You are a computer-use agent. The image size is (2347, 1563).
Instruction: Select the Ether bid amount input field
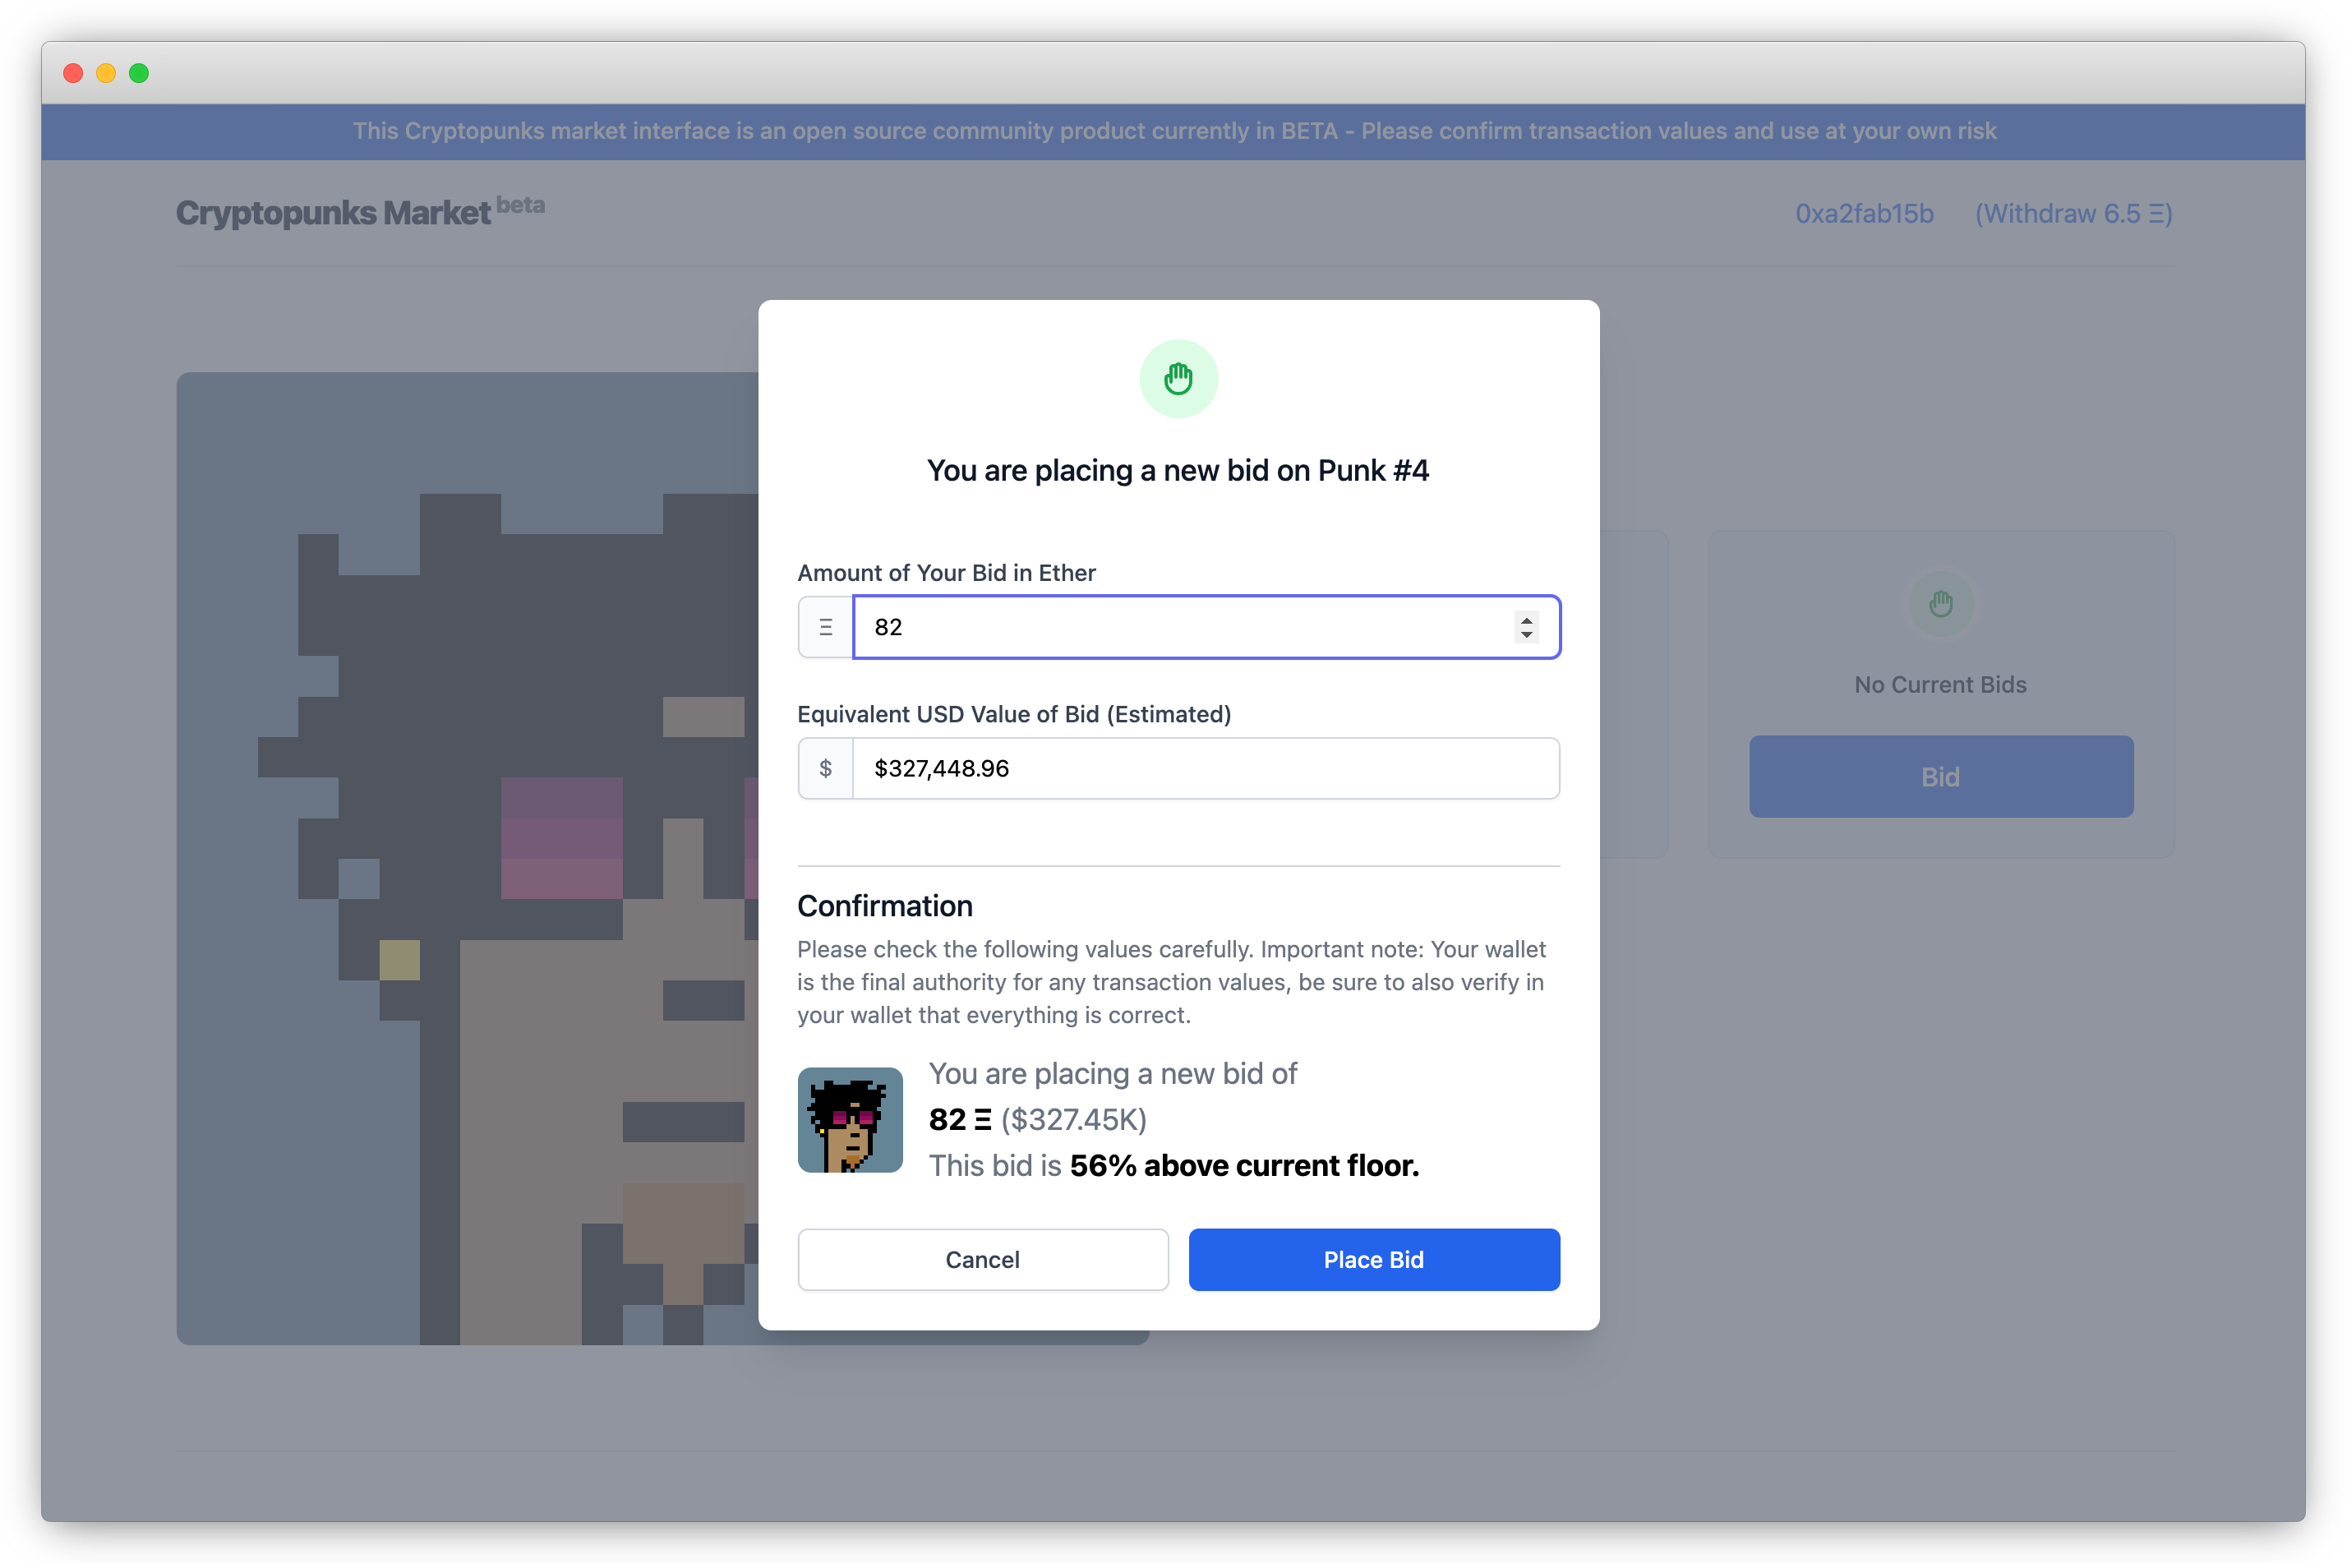(1203, 626)
